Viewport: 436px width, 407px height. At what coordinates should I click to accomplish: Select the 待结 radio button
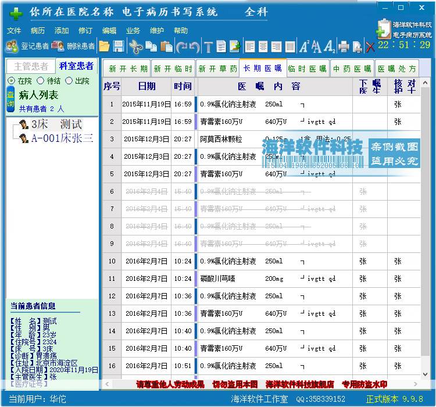click(41, 81)
